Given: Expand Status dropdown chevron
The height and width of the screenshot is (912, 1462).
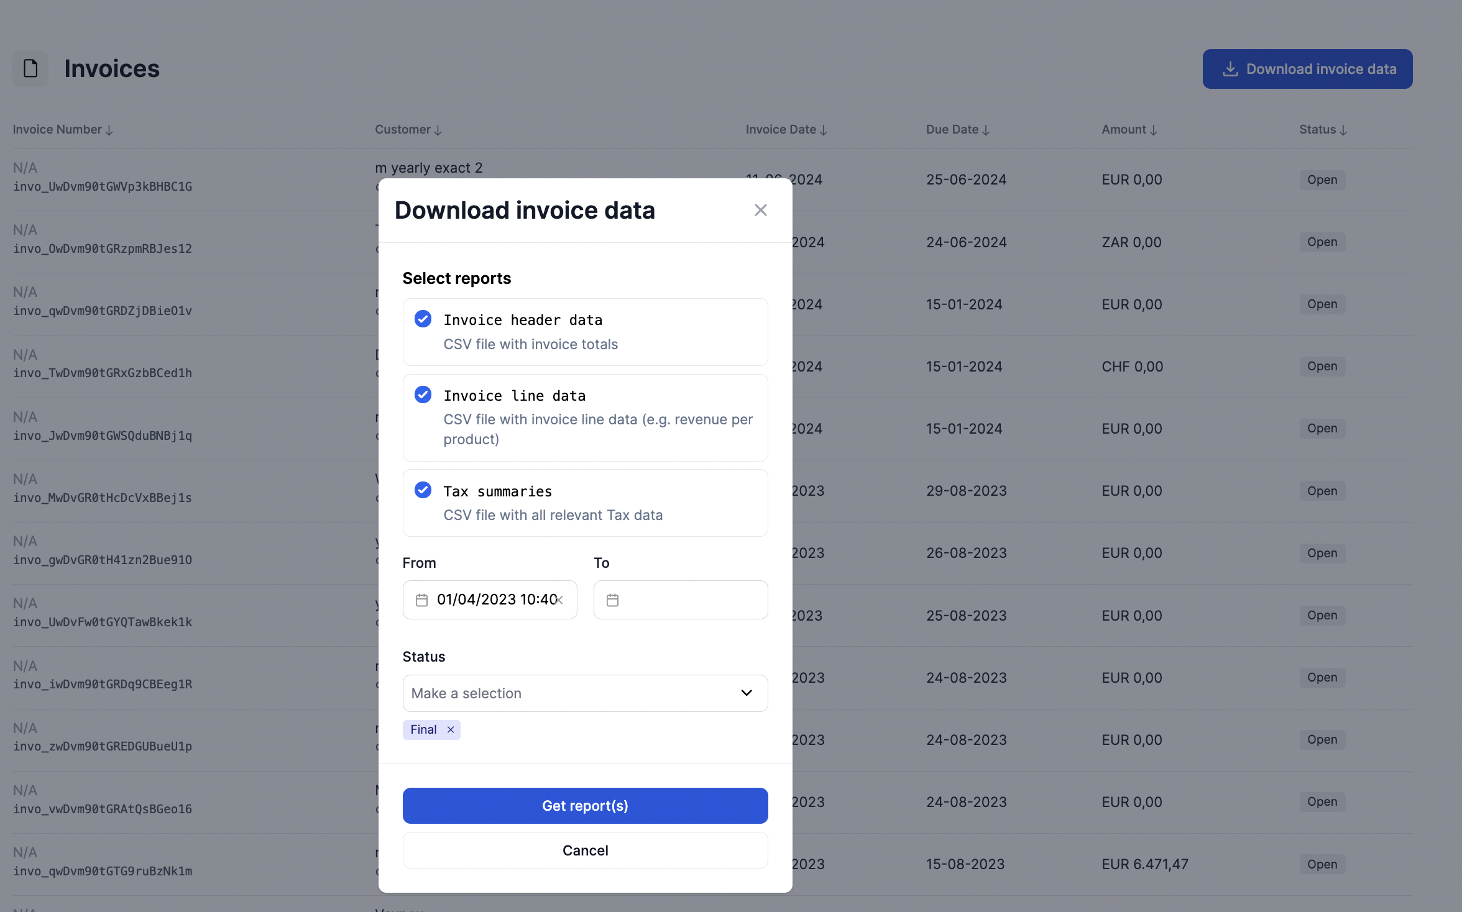Looking at the screenshot, I should (746, 693).
